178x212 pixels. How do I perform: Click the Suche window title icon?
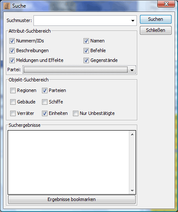[7, 6]
